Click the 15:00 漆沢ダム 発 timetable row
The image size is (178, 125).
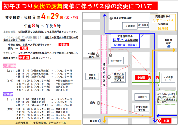coord(44,77)
